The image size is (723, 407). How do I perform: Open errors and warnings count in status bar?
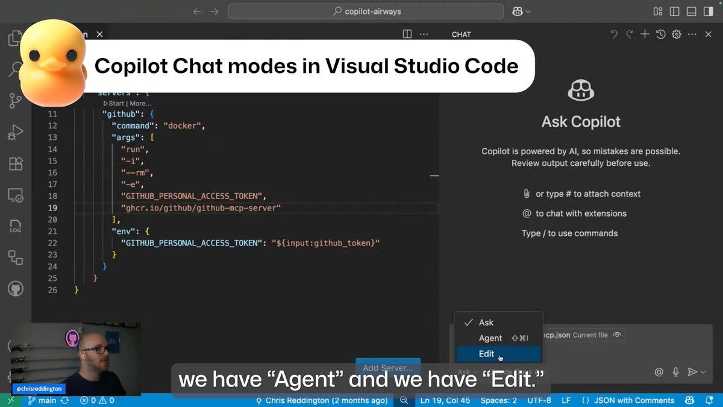(97, 400)
